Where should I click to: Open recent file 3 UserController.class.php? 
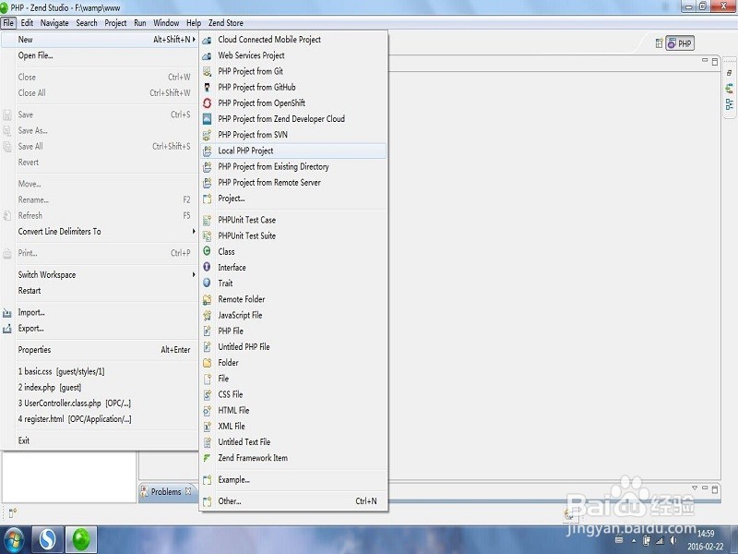click(x=100, y=403)
